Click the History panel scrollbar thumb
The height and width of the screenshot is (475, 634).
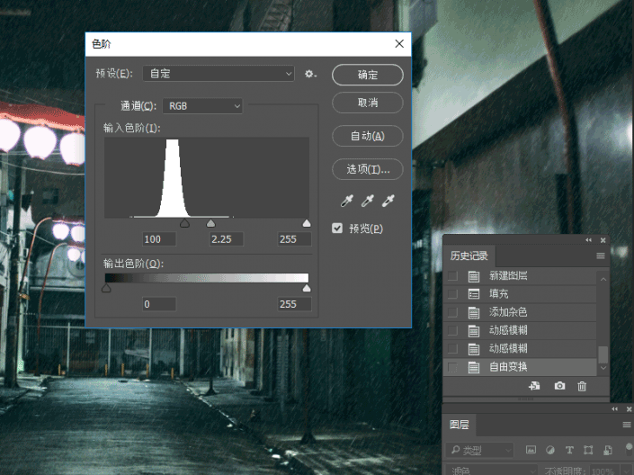603,354
